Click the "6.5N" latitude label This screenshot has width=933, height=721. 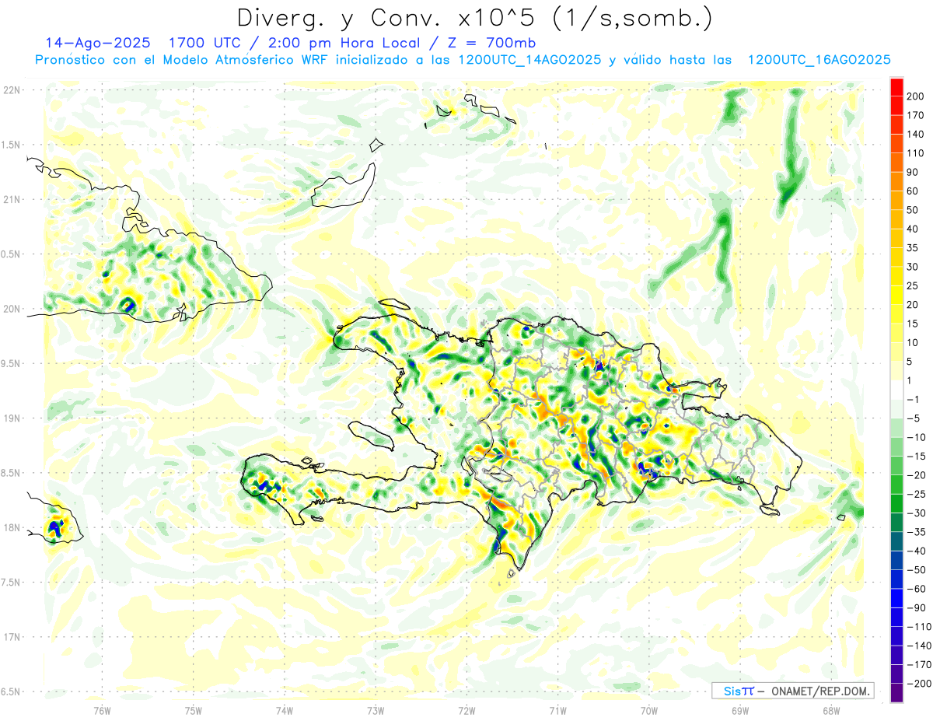click(10, 691)
